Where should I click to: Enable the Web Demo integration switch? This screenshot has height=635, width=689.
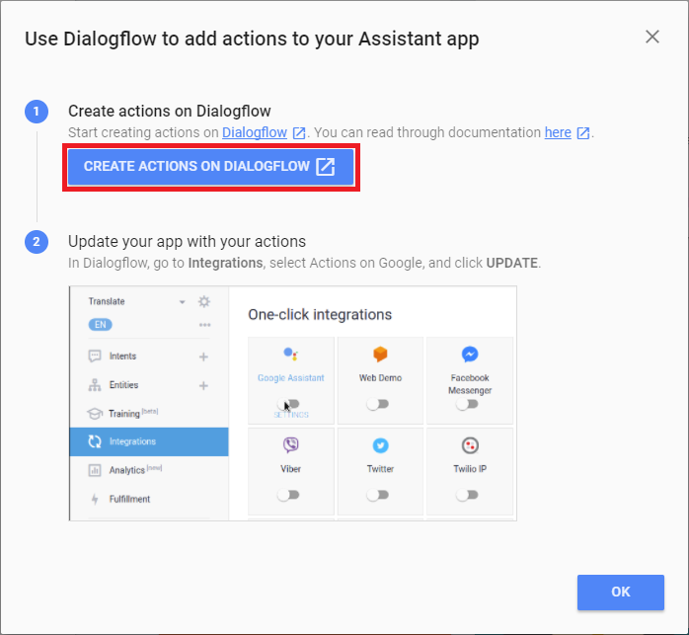point(378,404)
